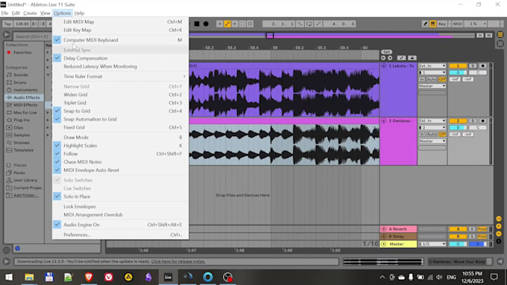Select Plug-Ins category in browser
Viewport: 507px width, 285px height.
pyautogui.click(x=22, y=120)
